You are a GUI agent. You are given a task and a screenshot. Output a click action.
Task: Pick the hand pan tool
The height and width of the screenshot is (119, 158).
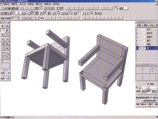(x=3, y=53)
